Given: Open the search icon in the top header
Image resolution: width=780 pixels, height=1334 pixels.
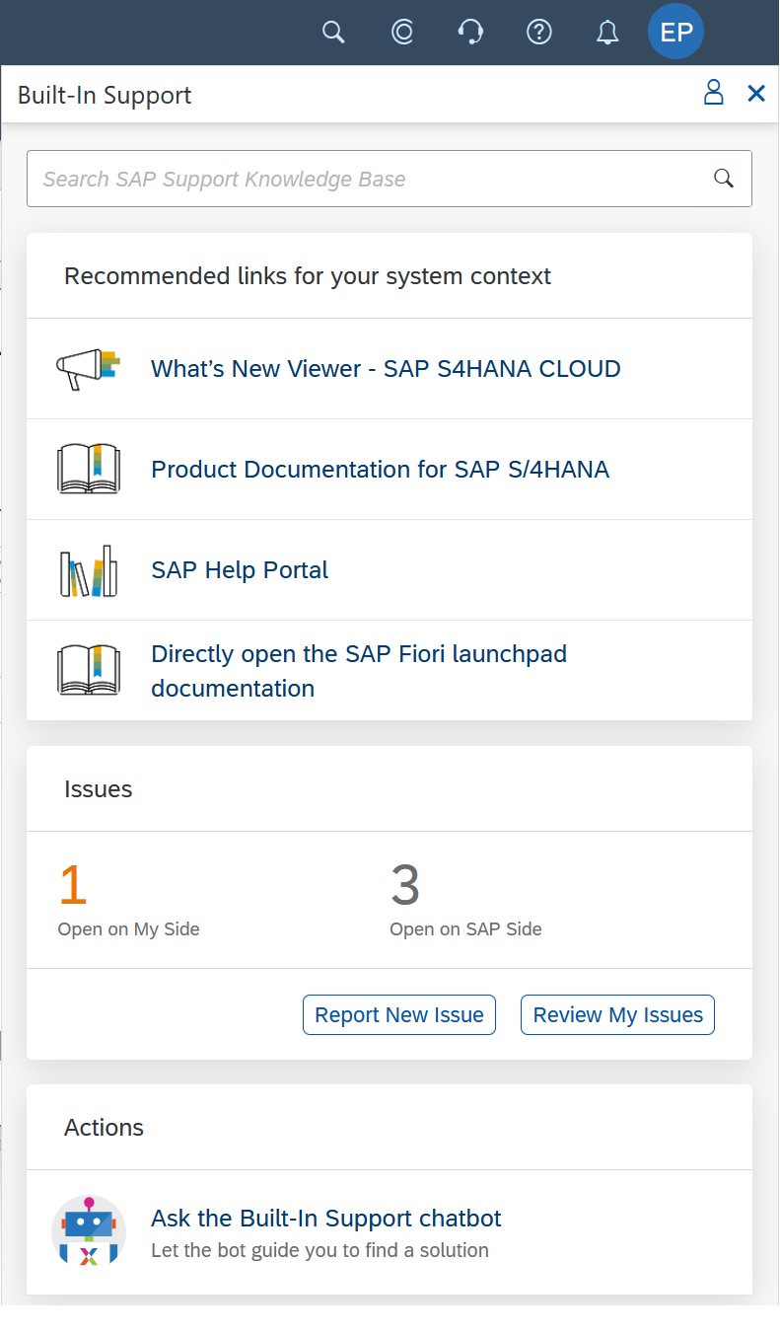Looking at the screenshot, I should [334, 33].
